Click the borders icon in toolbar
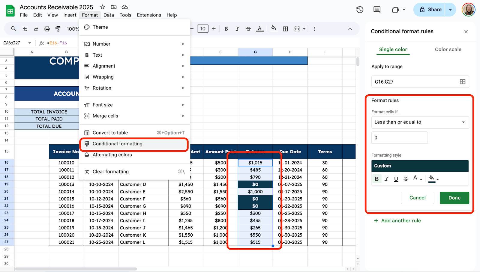480x272 pixels. pos(285,29)
